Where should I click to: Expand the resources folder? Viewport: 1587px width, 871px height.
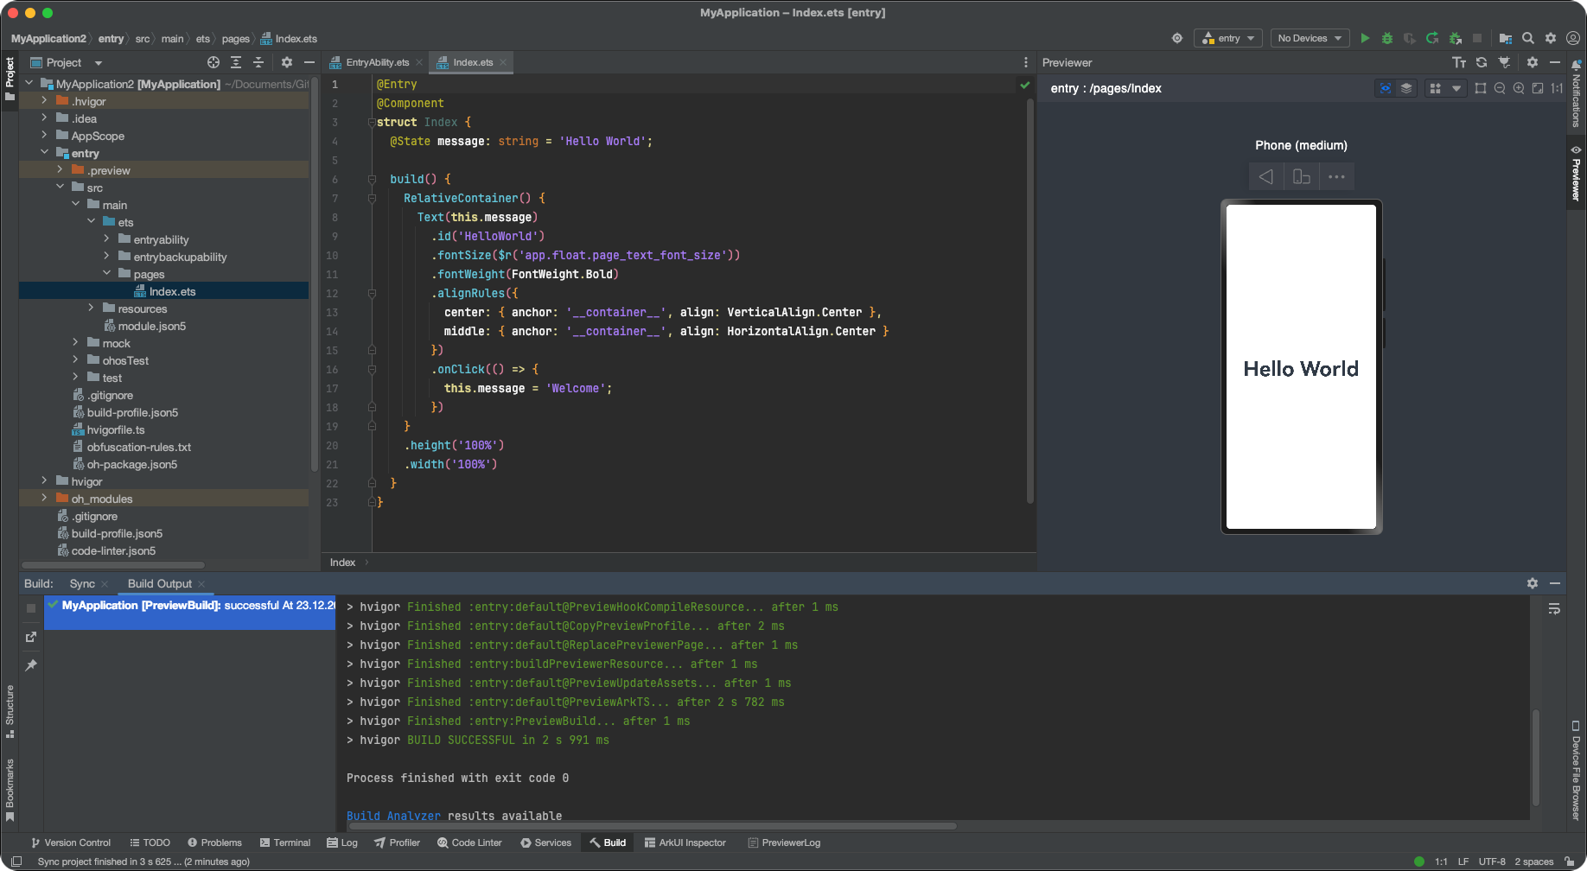[x=91, y=308]
